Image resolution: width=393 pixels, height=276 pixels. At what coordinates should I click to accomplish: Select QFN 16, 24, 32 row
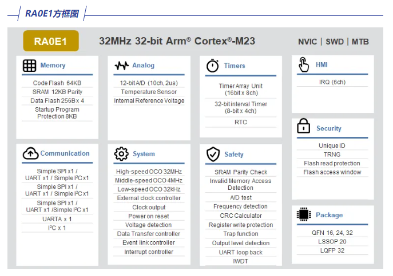point(332,233)
